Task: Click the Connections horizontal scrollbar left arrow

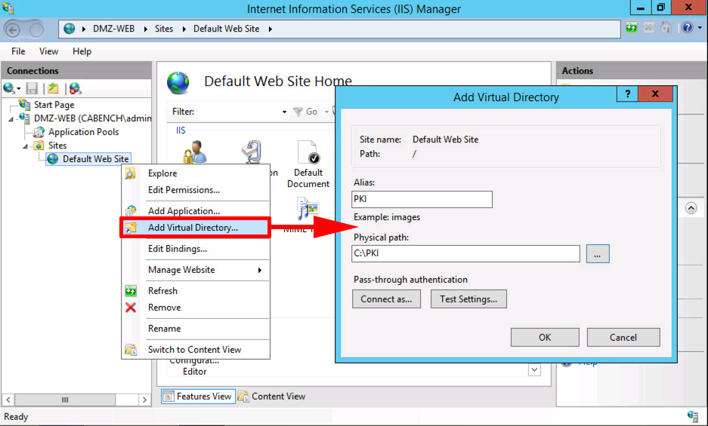Action: pos(8,400)
